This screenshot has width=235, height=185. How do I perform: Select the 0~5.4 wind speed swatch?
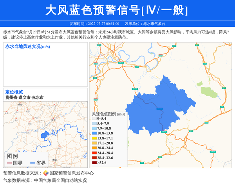(x=94, y=118)
